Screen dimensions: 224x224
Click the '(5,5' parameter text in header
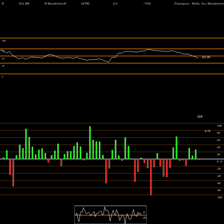click(x=115, y=4)
